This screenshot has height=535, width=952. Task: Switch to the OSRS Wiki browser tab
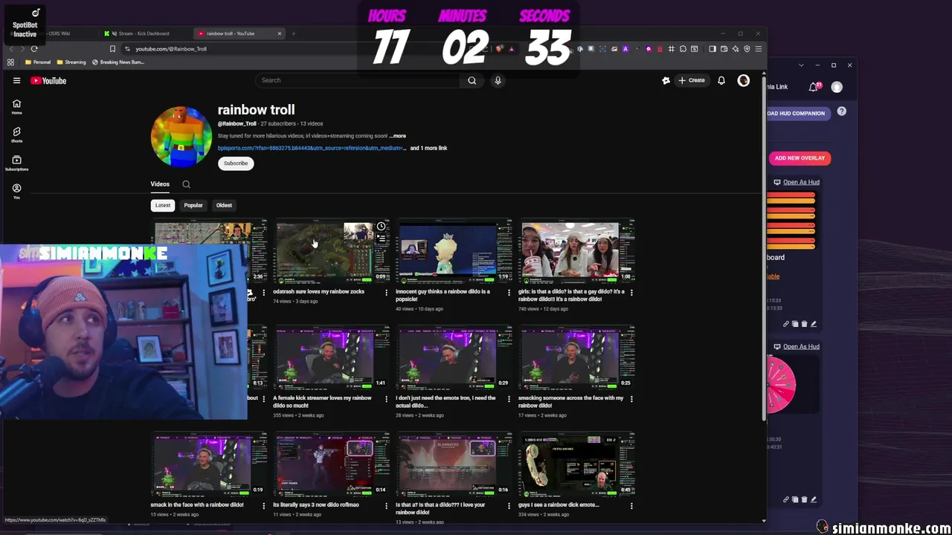tap(59, 33)
